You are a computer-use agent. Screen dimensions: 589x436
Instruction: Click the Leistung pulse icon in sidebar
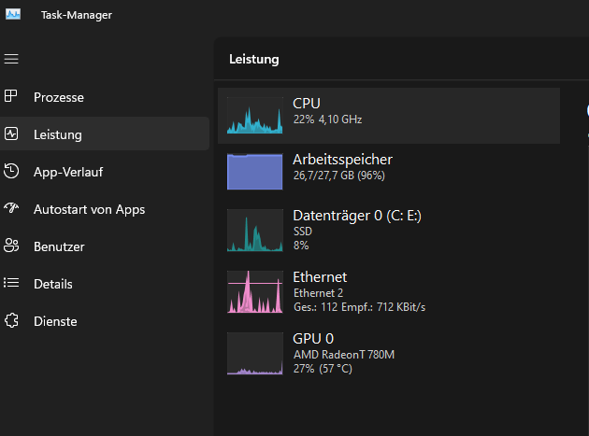(11, 134)
